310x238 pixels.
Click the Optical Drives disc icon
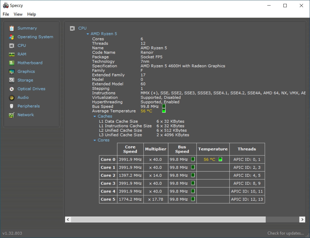click(12, 89)
